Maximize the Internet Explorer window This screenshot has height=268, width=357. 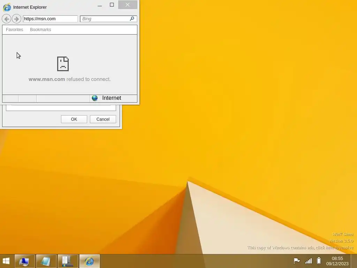(112, 5)
